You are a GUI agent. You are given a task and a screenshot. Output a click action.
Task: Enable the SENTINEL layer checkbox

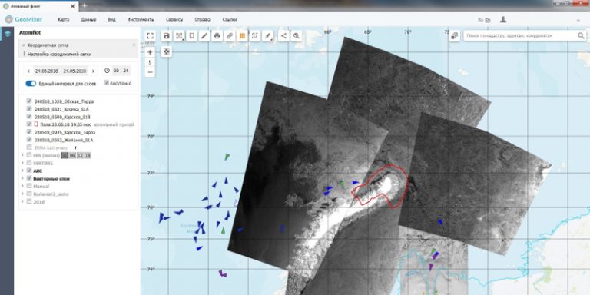(29, 163)
